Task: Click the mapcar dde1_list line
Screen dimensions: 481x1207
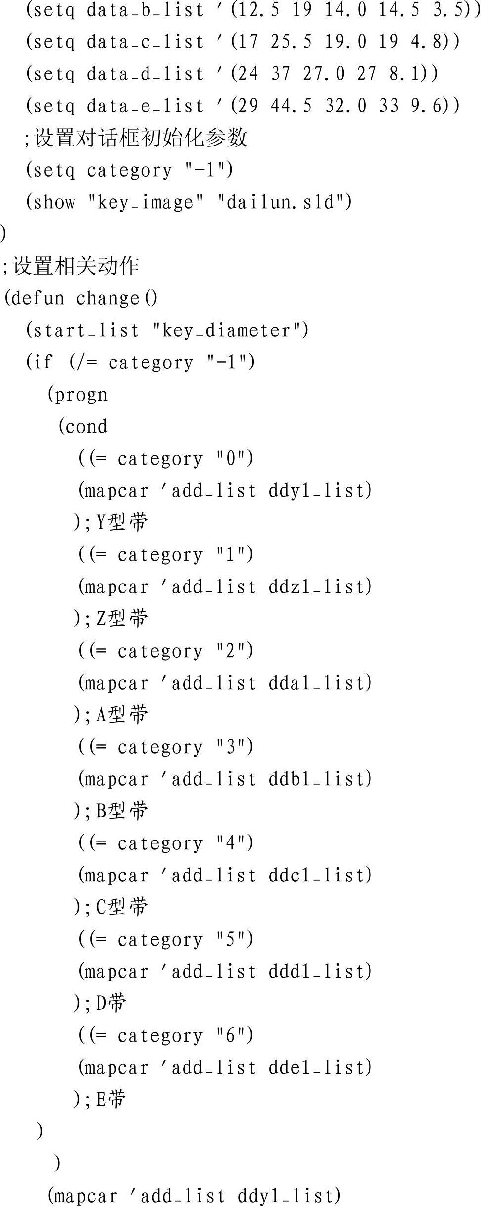Action: pos(225,1068)
